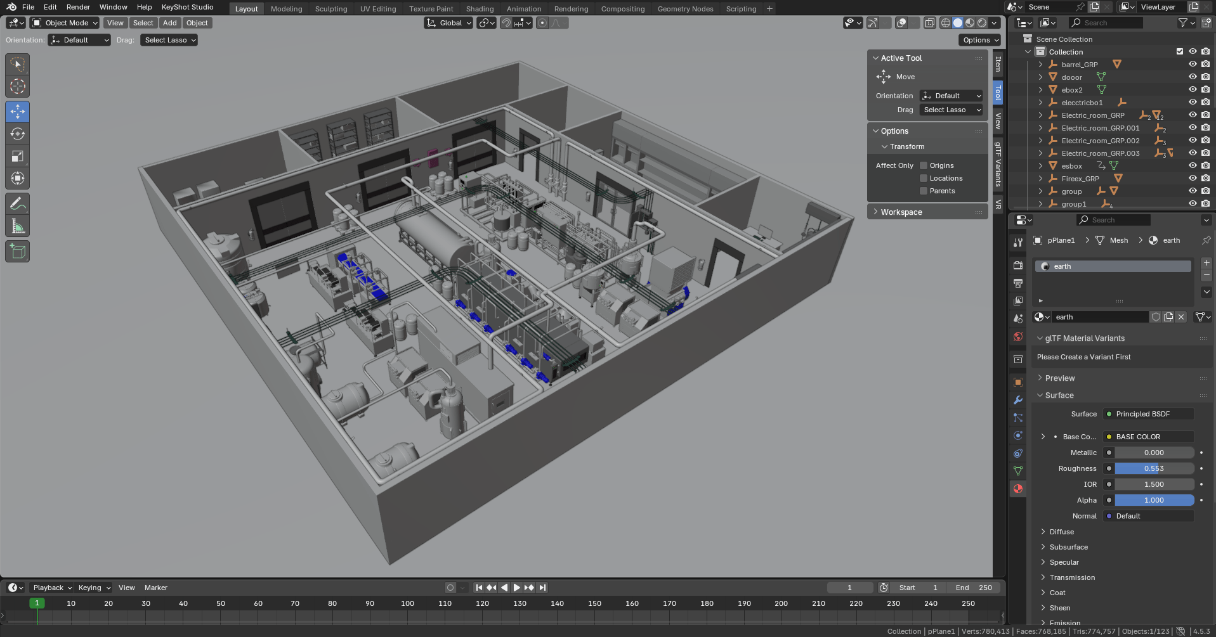Click the Add menu button in viewport header
The height and width of the screenshot is (637, 1216).
tap(169, 23)
